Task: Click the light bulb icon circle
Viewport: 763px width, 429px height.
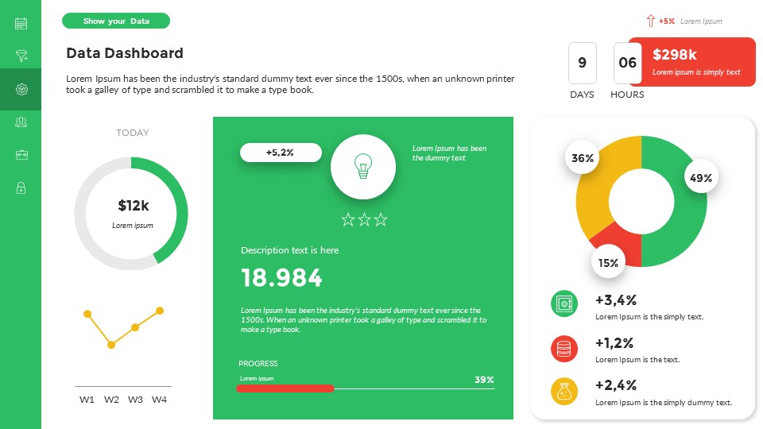Action: pyautogui.click(x=363, y=166)
